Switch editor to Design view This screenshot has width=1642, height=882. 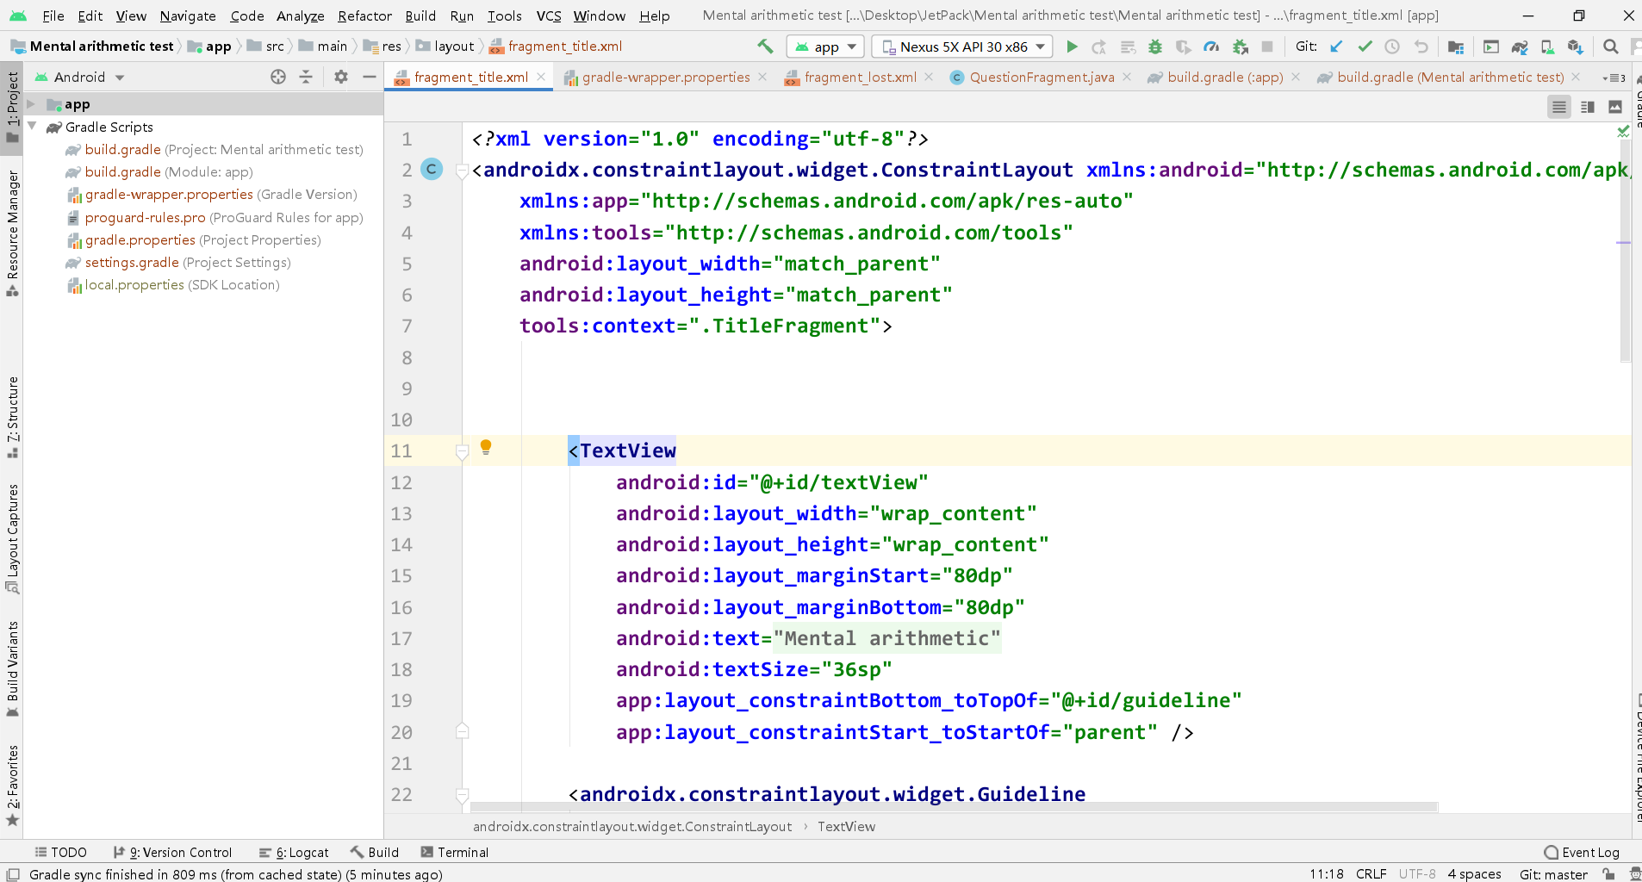click(x=1615, y=107)
